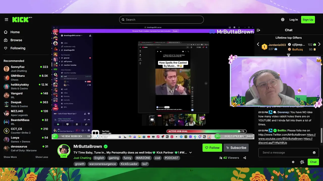Open MZZJ4O recommended channel
The width and height of the screenshot is (323, 181).
[x=26, y=113]
